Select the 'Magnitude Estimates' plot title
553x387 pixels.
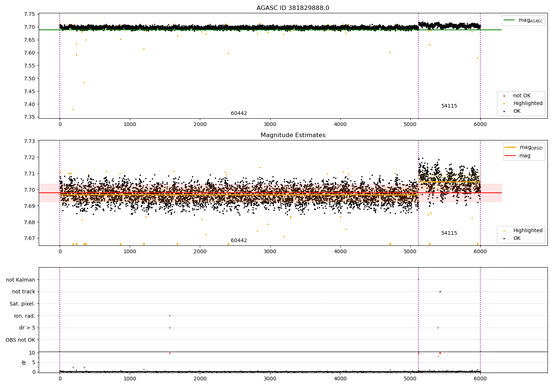pos(293,135)
